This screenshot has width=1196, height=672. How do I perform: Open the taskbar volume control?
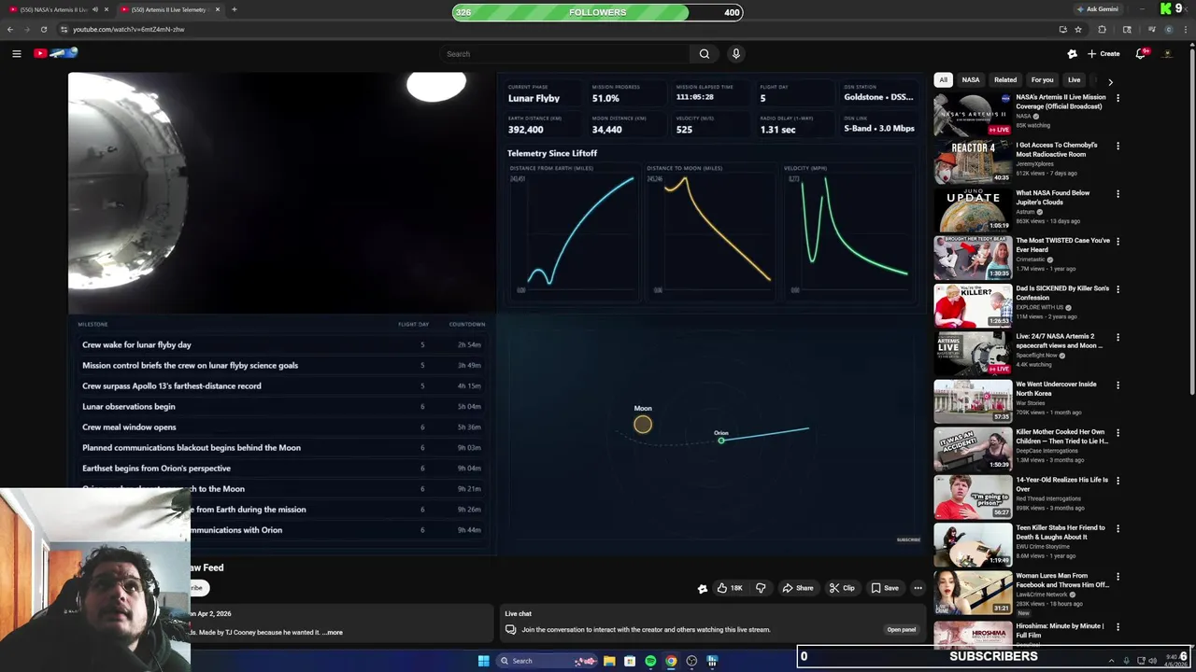tap(1152, 661)
